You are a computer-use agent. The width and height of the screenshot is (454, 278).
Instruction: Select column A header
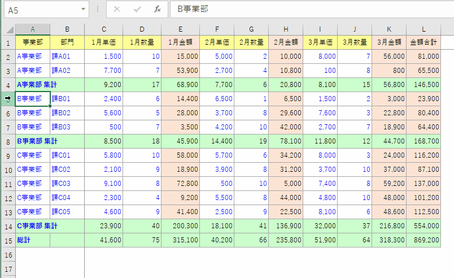tap(33, 29)
